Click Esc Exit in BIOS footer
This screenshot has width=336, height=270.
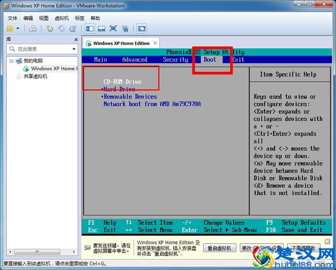(102, 230)
